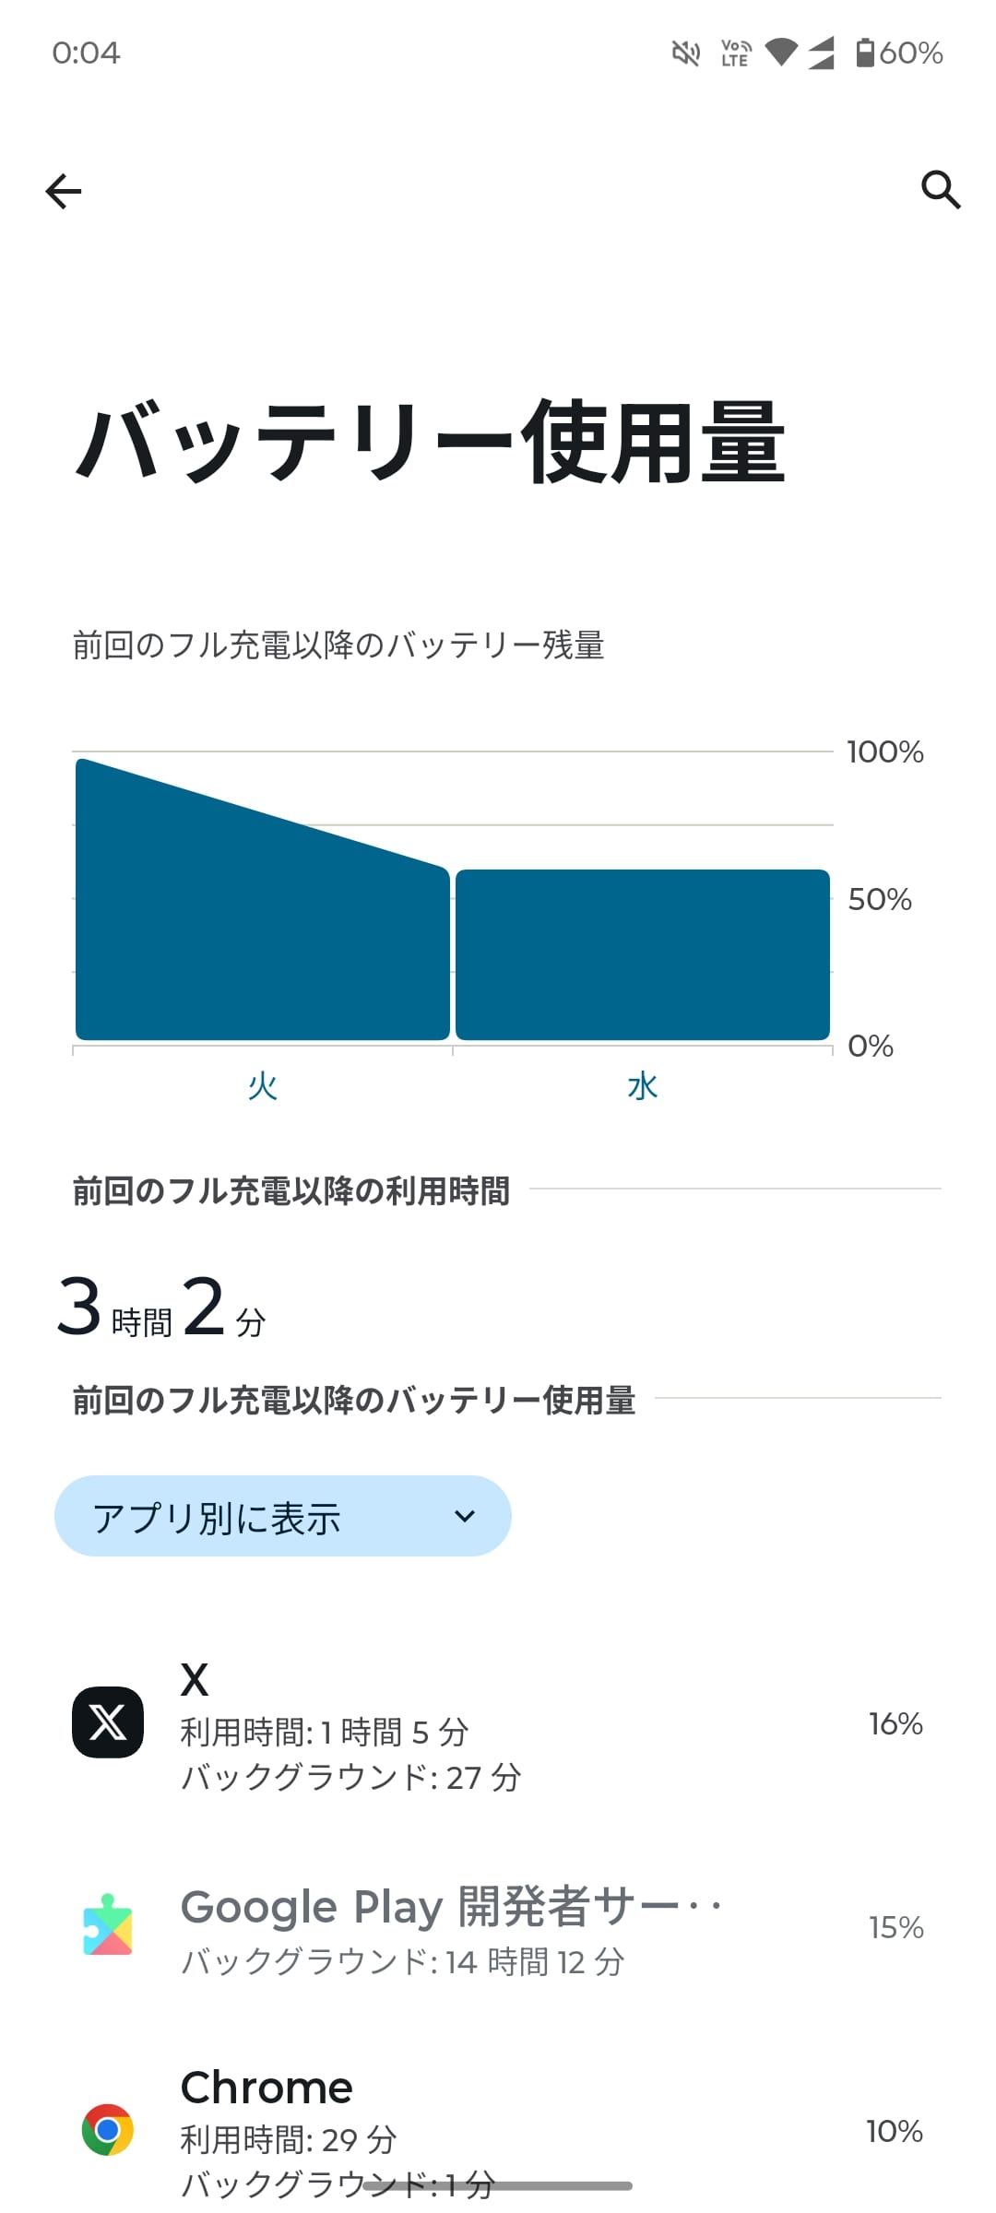Tap the Google Play developer services icon
Screen dimensions: 996x2213
[108, 1925]
